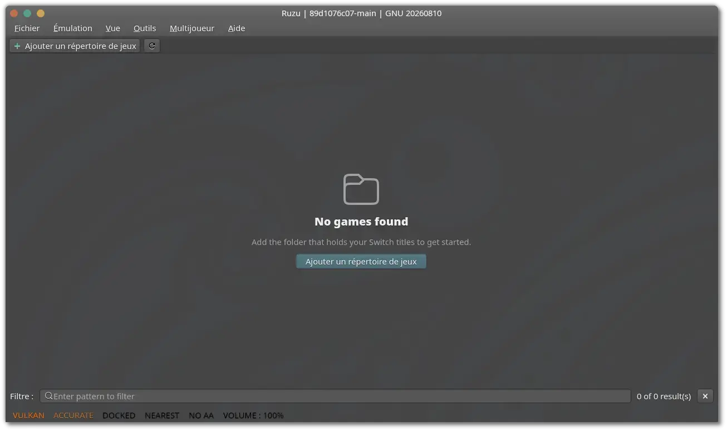Click the toolbar Ajouter un répertoire de jeux button
This screenshot has height=431, width=727.
coord(75,46)
